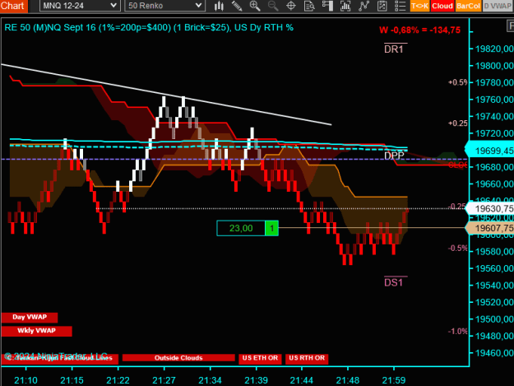The height and width of the screenshot is (386, 514).
Task: Click the 19760,00 price axis label
Action: click(x=494, y=100)
